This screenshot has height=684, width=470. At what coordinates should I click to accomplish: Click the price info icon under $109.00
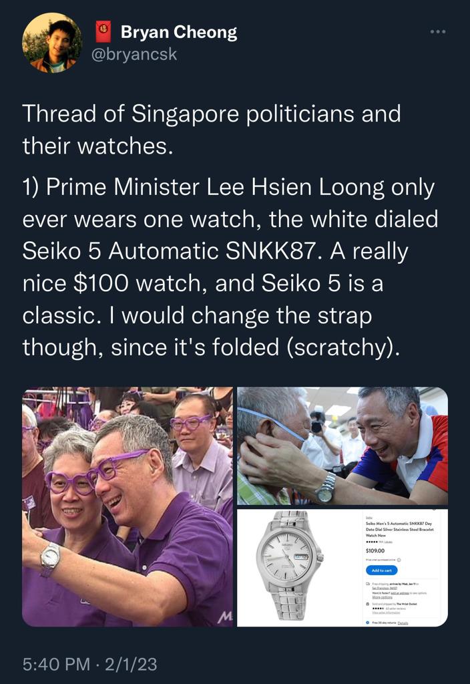(399, 560)
